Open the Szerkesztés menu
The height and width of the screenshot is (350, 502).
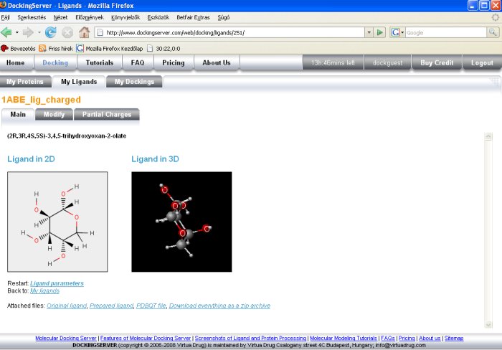[x=32, y=17]
